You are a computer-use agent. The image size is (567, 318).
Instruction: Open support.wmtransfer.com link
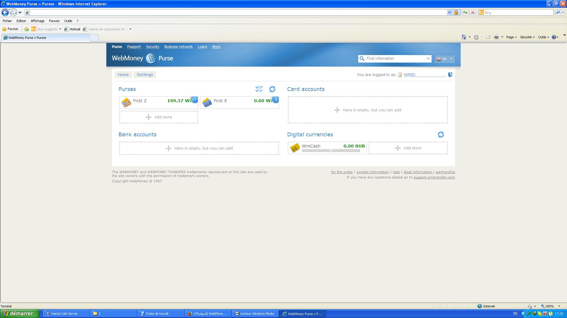tap(434, 177)
